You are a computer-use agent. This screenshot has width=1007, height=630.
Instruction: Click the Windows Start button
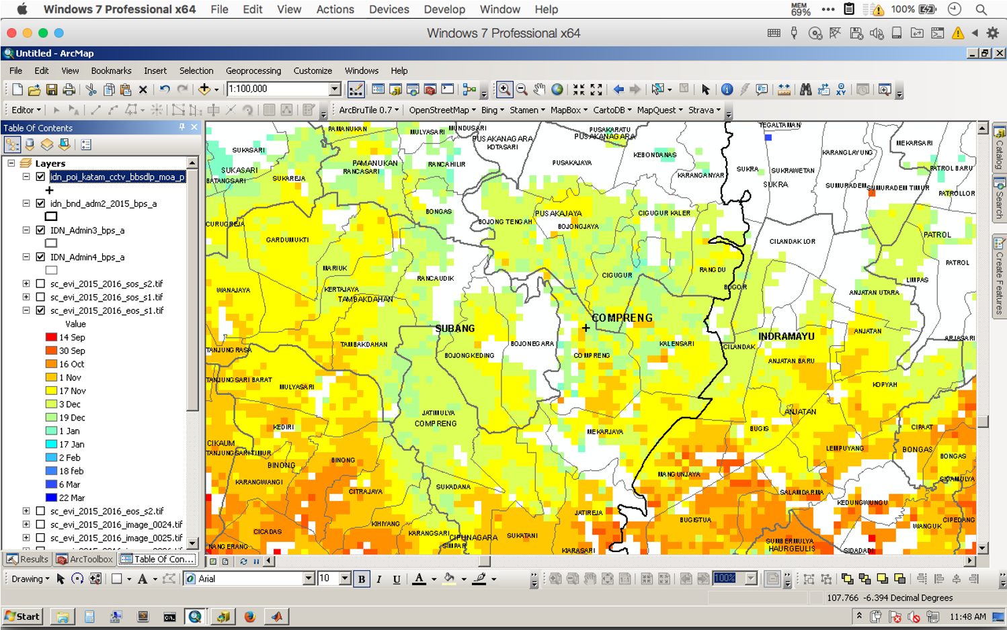[x=23, y=616]
